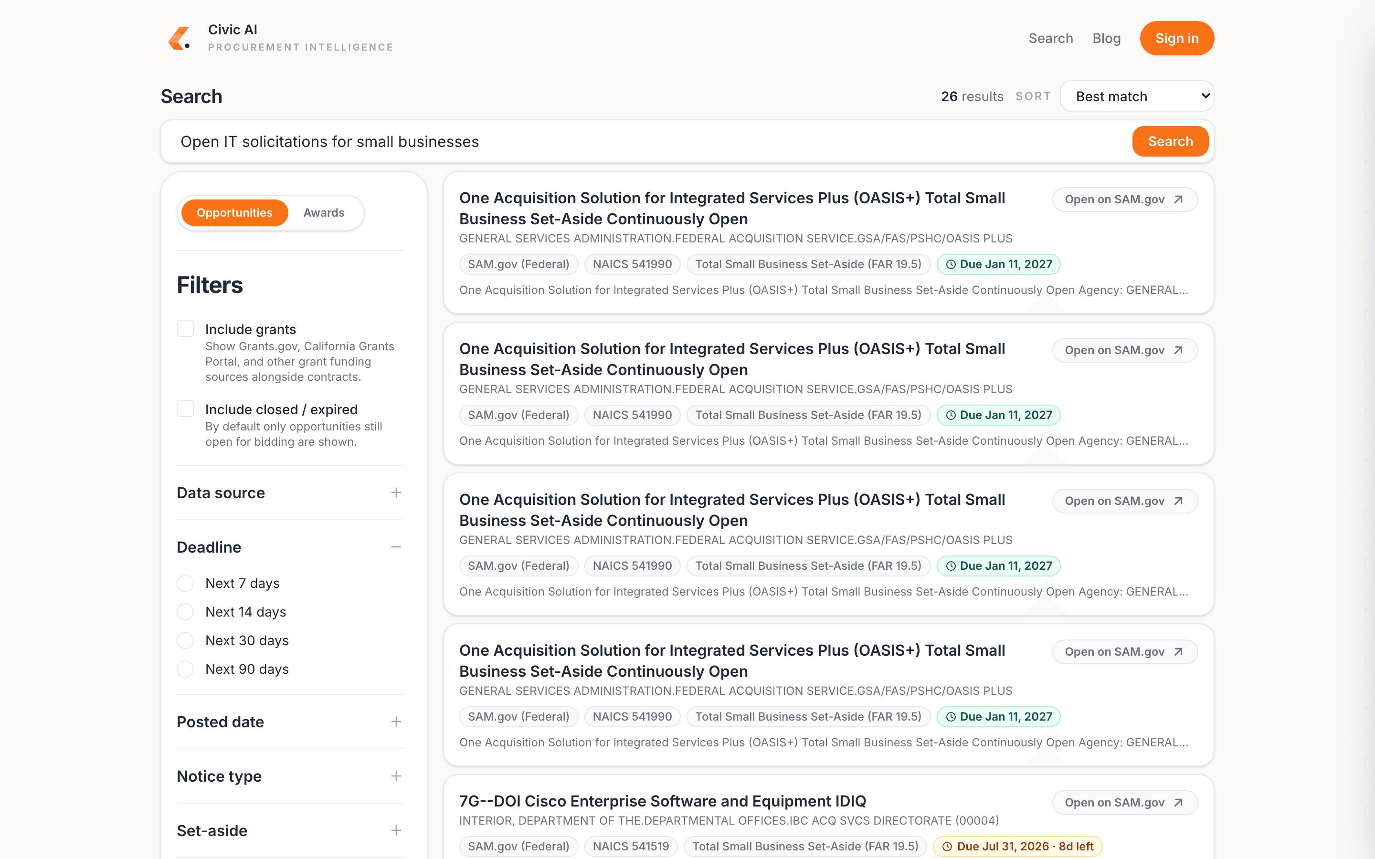Viewport: 1375px width, 859px height.
Task: Open the Blog nav link
Action: point(1106,38)
